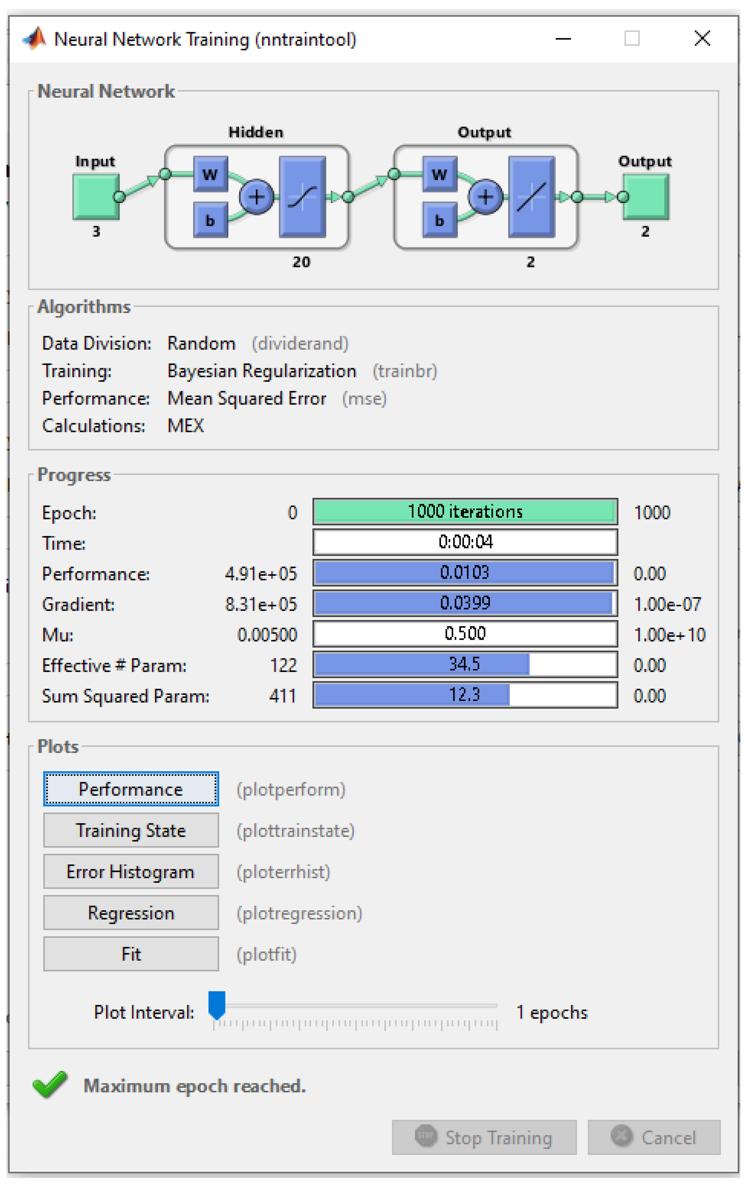This screenshot has width=749, height=1186.
Task: Click the Hidden layer sigmoid transfer function block
Action: (x=302, y=197)
